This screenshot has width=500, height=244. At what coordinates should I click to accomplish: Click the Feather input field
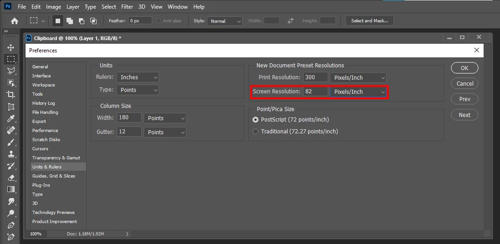pyautogui.click(x=140, y=20)
